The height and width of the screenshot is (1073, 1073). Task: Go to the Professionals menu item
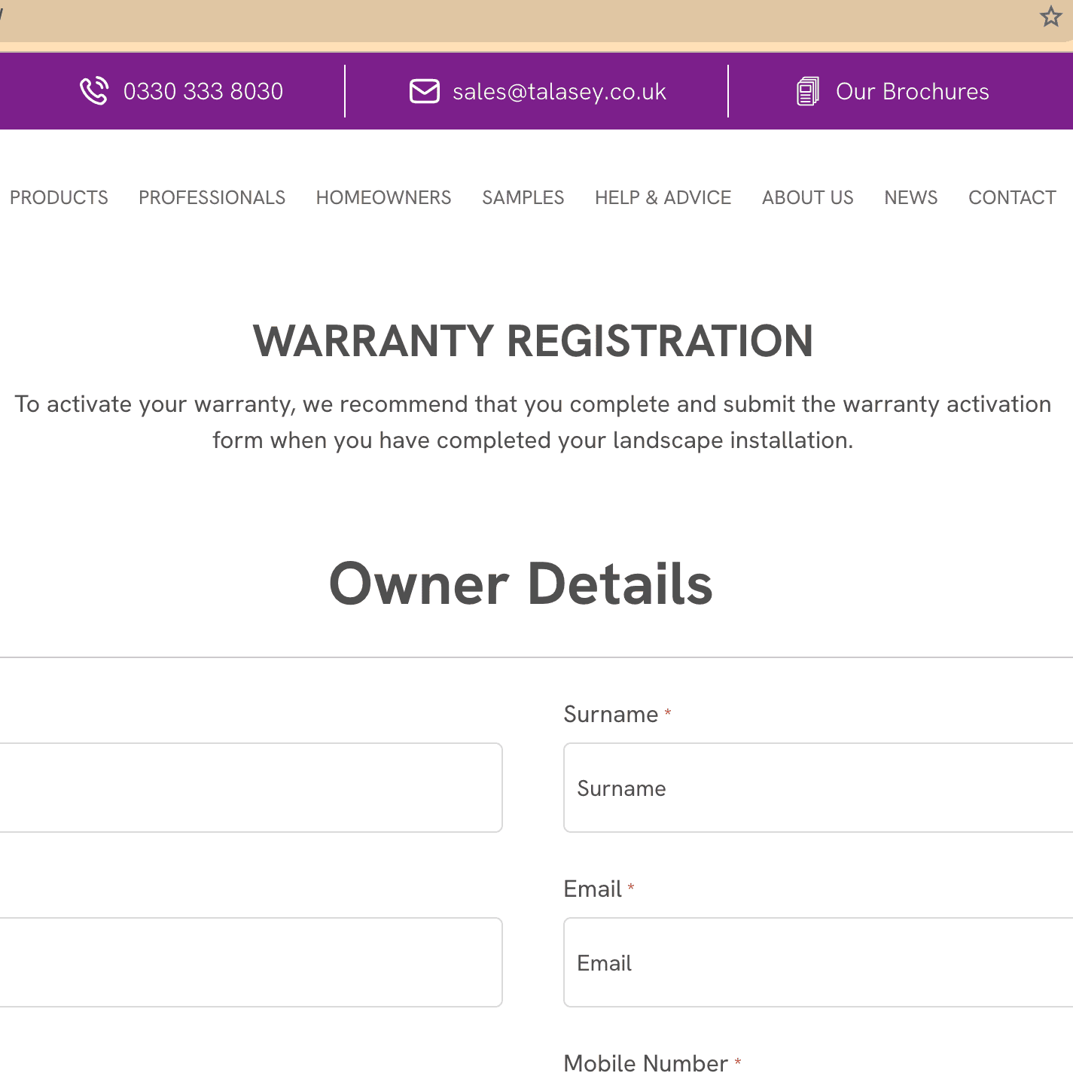212,197
